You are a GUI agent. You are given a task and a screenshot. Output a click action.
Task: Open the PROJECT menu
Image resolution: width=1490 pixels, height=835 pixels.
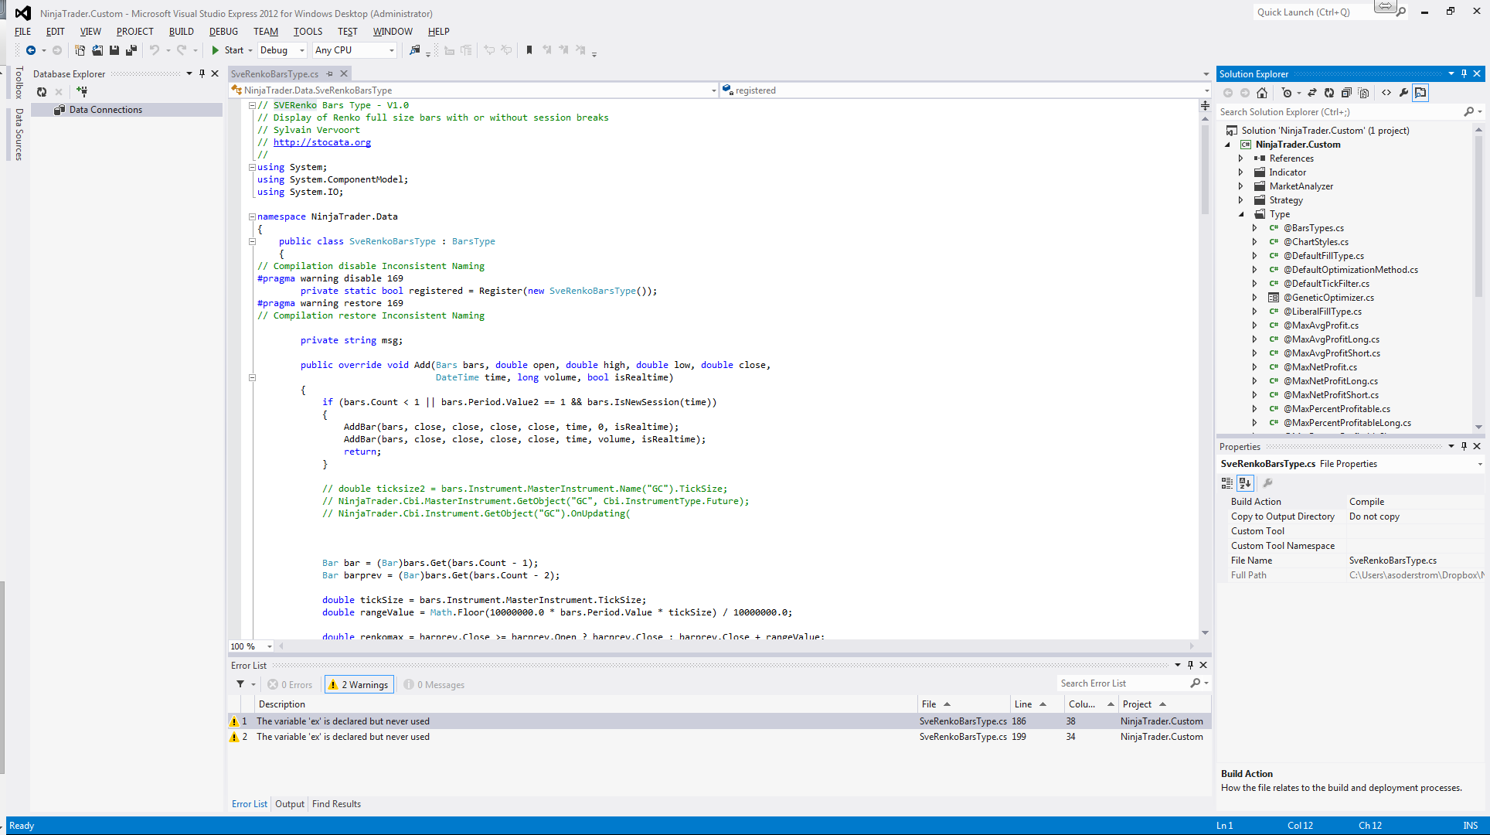point(135,32)
